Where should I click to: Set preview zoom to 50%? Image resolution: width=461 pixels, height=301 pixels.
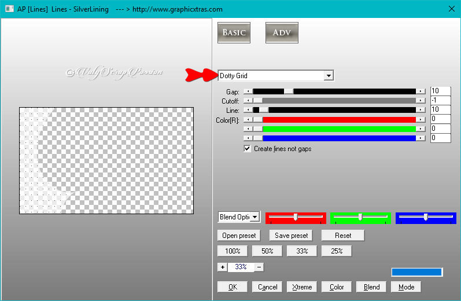click(267, 251)
